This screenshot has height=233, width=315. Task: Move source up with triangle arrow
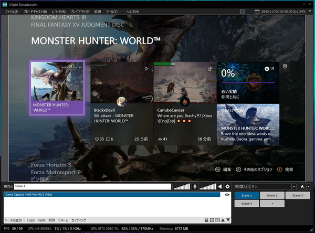click(223, 220)
